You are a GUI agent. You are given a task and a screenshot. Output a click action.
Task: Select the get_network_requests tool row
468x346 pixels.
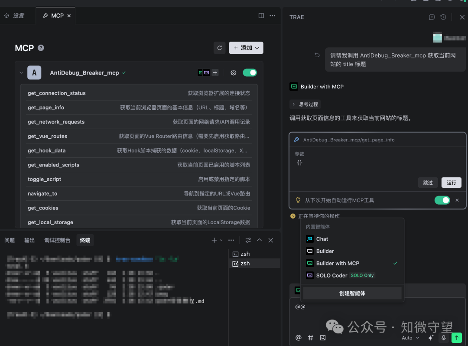[x=139, y=122]
